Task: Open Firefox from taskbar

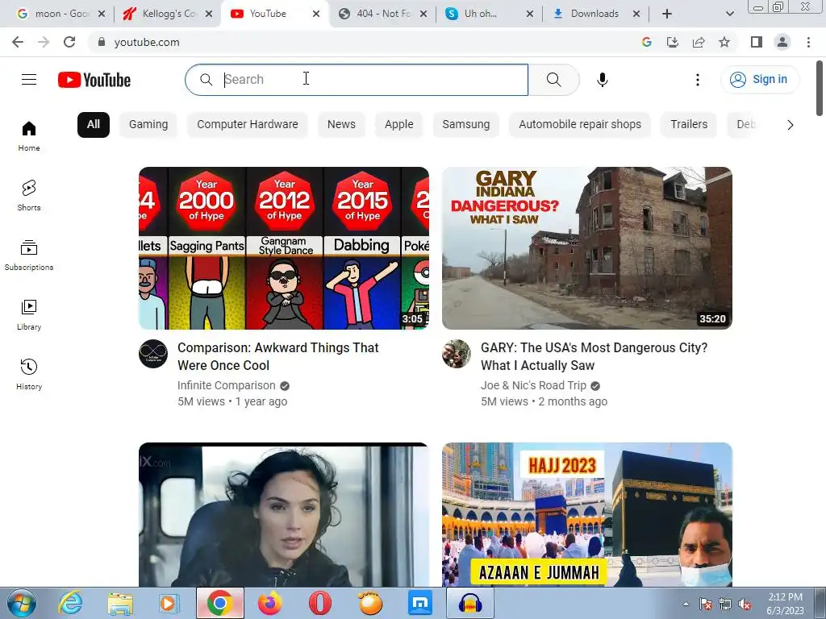Action: point(269,604)
